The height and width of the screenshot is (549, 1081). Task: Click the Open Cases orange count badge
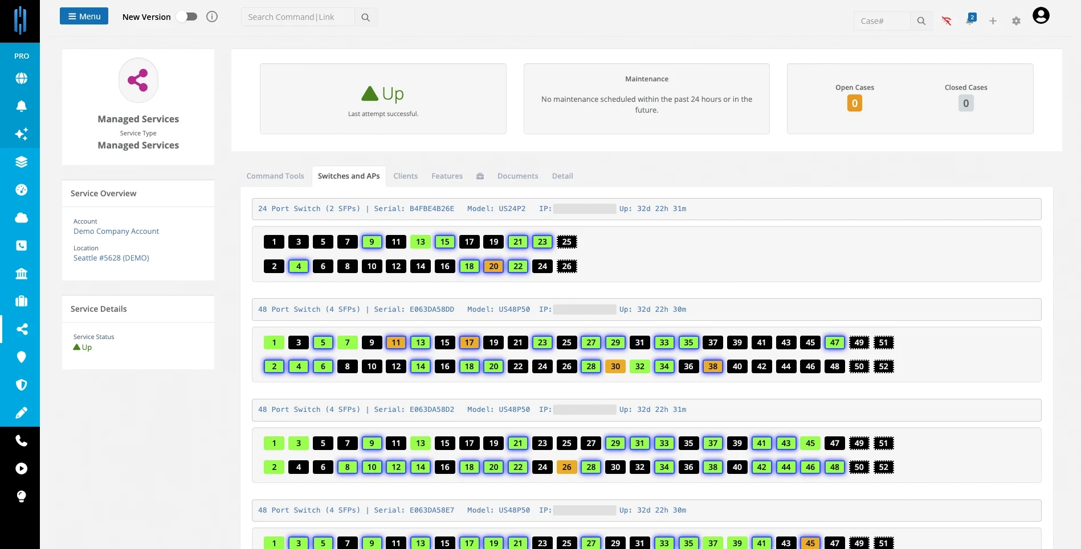pyautogui.click(x=854, y=104)
